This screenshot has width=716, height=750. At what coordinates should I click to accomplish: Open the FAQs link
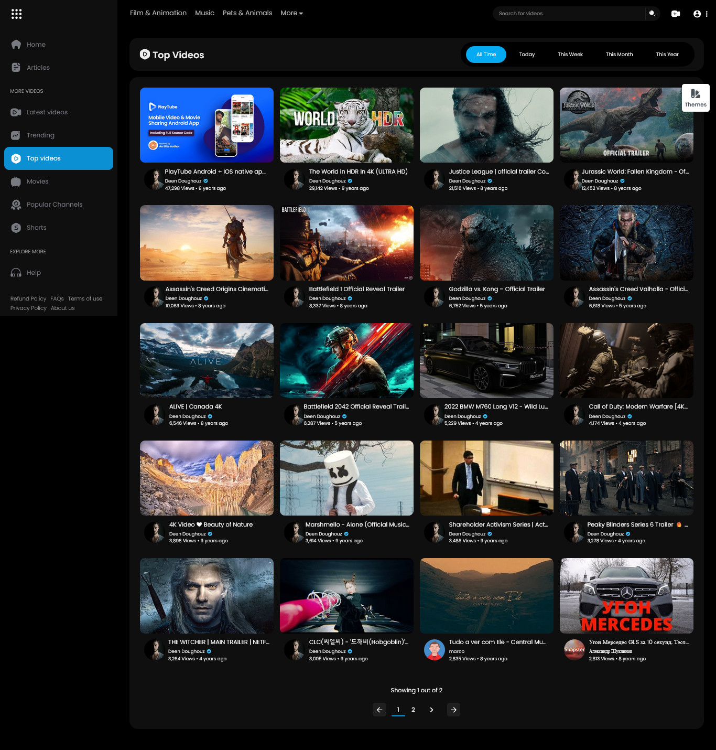click(57, 299)
